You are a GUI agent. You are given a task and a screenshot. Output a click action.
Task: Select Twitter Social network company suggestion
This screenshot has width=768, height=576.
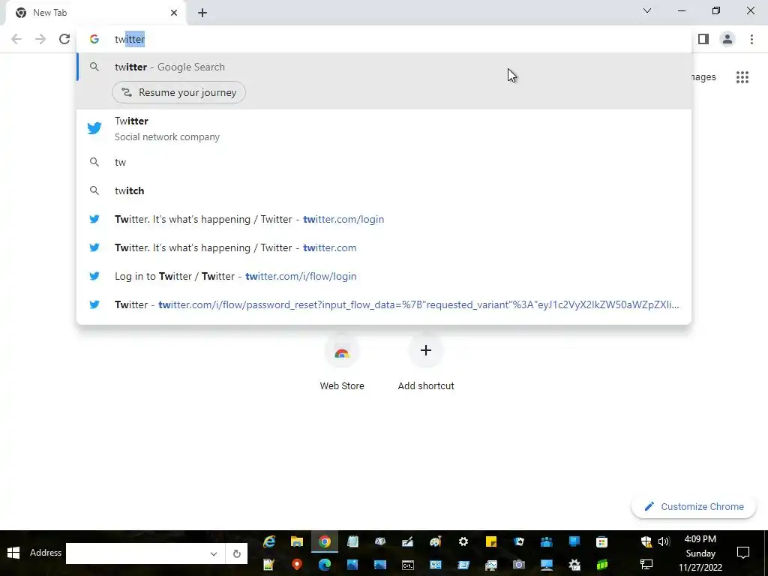tap(384, 129)
